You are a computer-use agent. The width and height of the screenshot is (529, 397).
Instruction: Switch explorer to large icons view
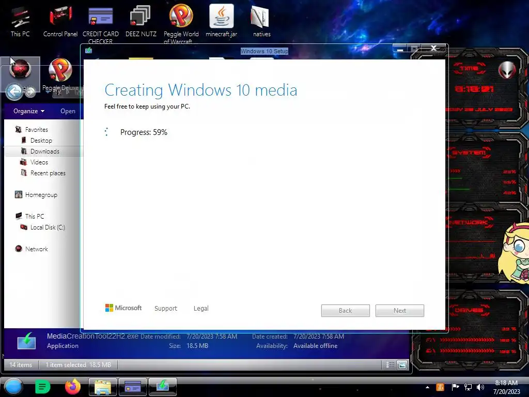coord(402,364)
